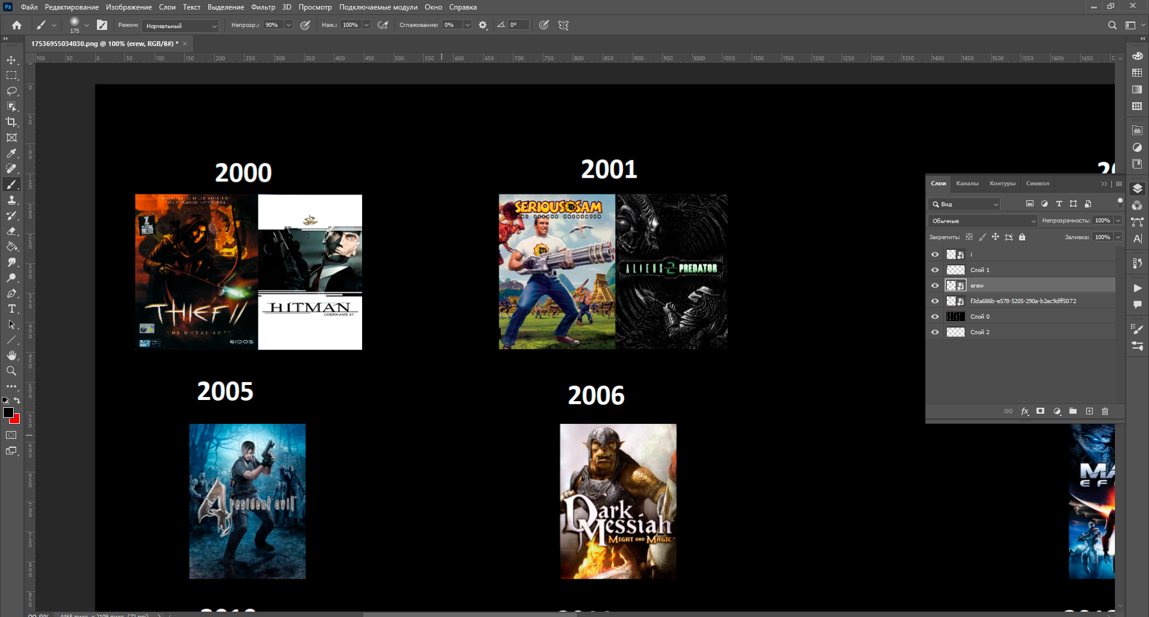Select the Pen tool
1149x617 pixels.
[11, 293]
